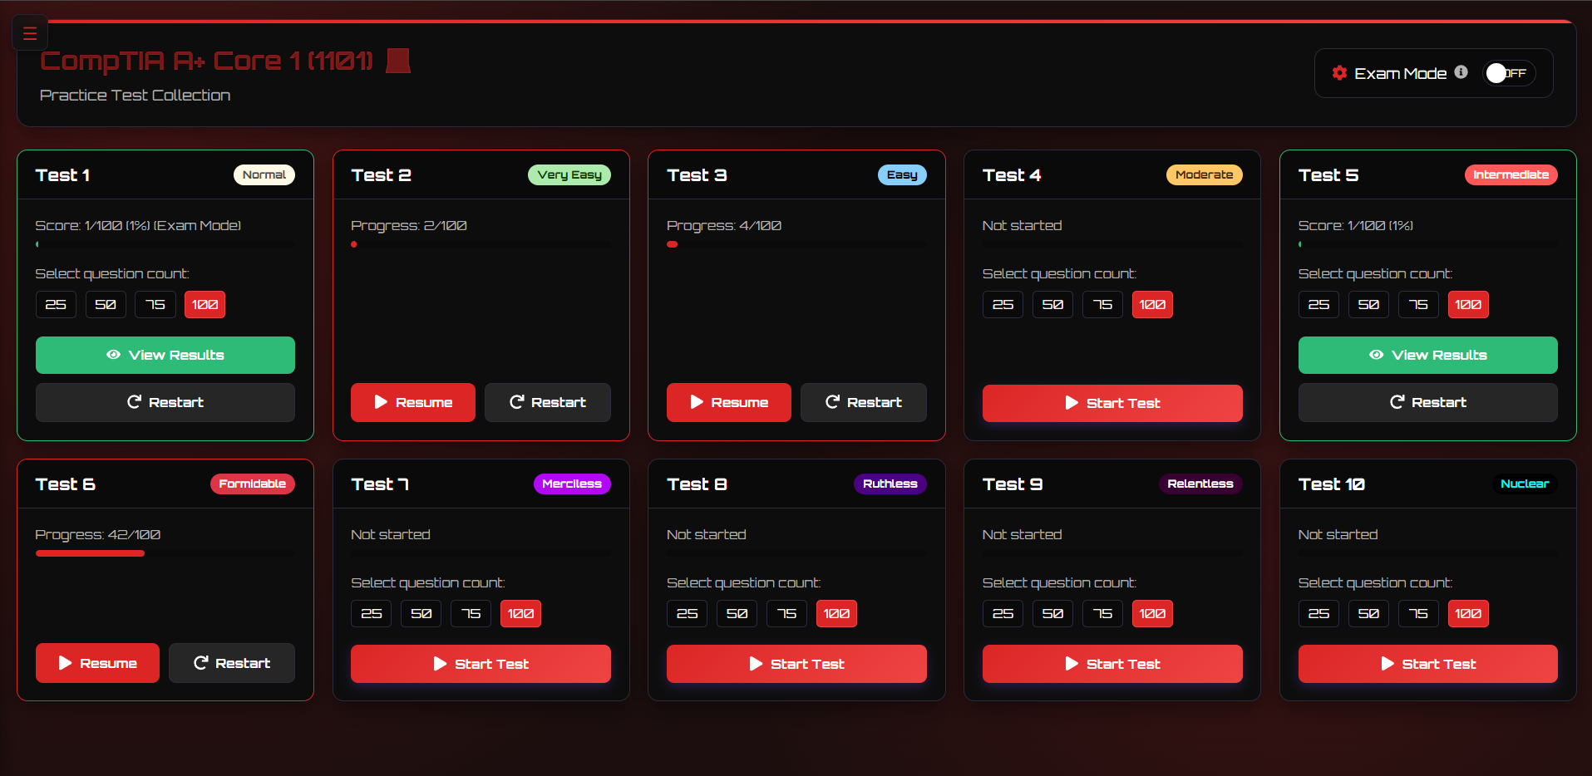
Task: Select 100 questions for Test 9
Action: click(1152, 614)
